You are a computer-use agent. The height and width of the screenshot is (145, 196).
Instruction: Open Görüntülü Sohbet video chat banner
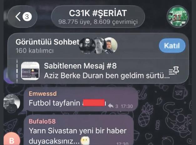click(98, 46)
